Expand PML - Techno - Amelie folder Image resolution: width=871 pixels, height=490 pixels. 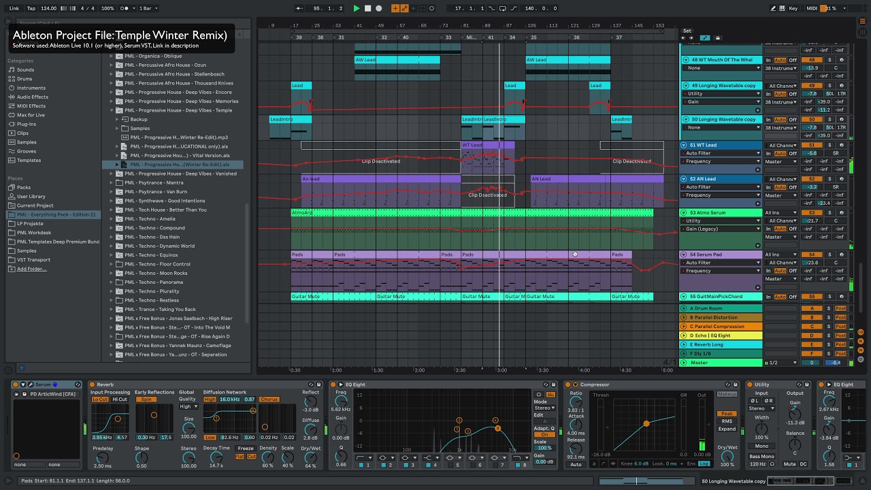click(x=112, y=219)
